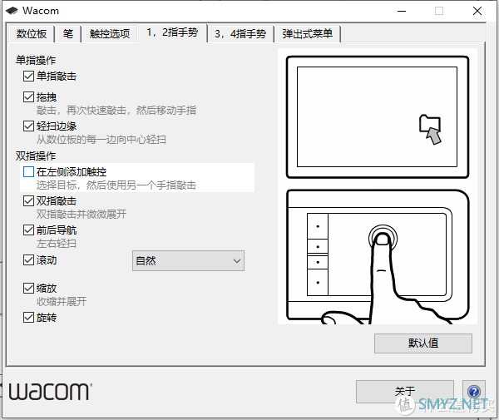Click the 单指操作 section heading
Image resolution: width=499 pixels, height=420 pixels.
[x=36, y=60]
